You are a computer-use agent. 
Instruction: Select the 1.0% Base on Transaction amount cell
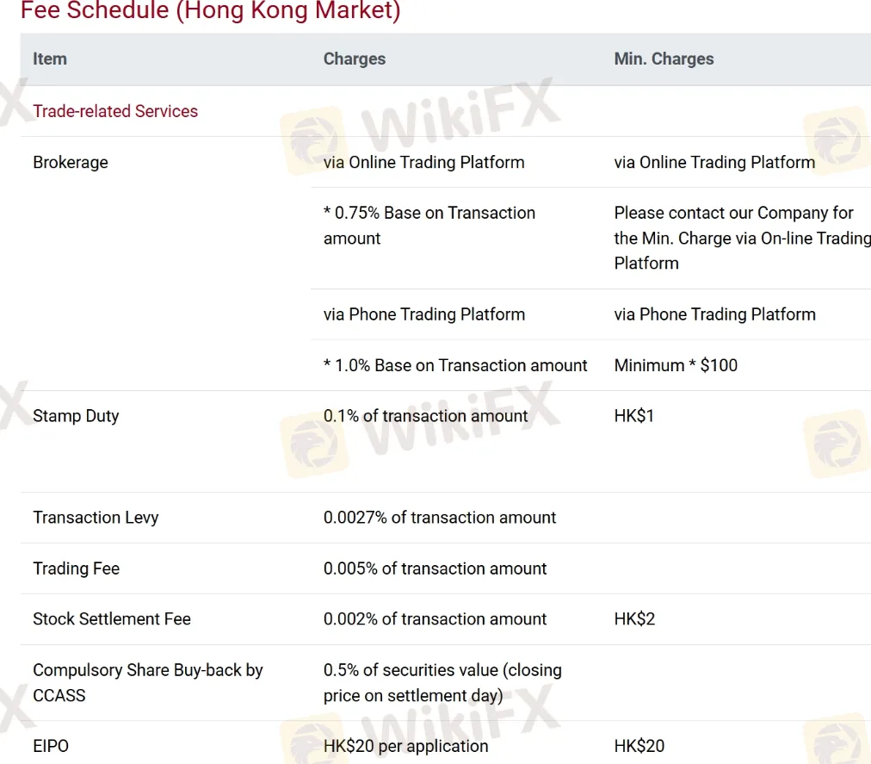pyautogui.click(x=455, y=365)
